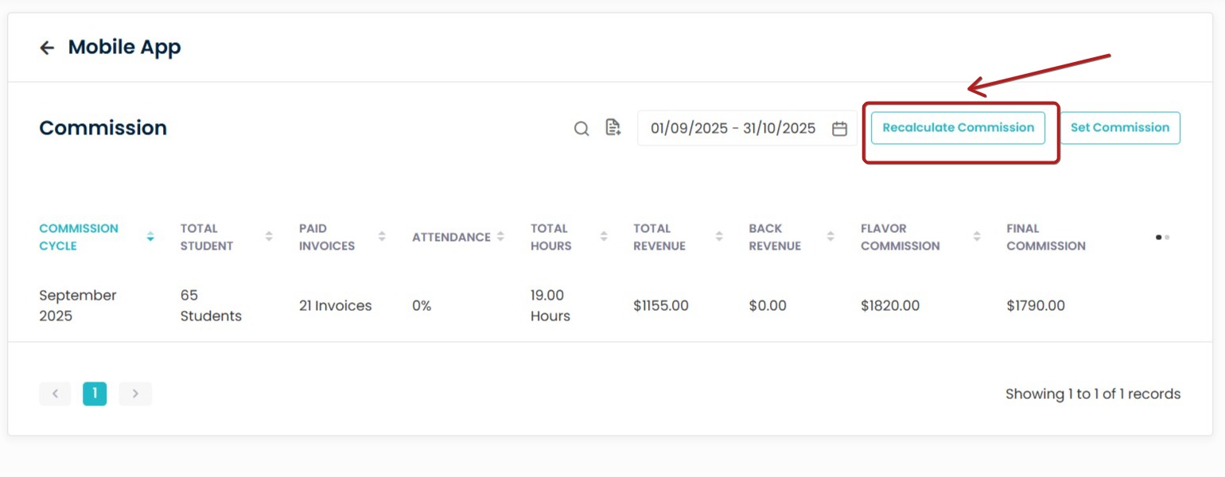Image resolution: width=1225 pixels, height=477 pixels.
Task: Click the Recalculate Commission button
Action: (958, 128)
